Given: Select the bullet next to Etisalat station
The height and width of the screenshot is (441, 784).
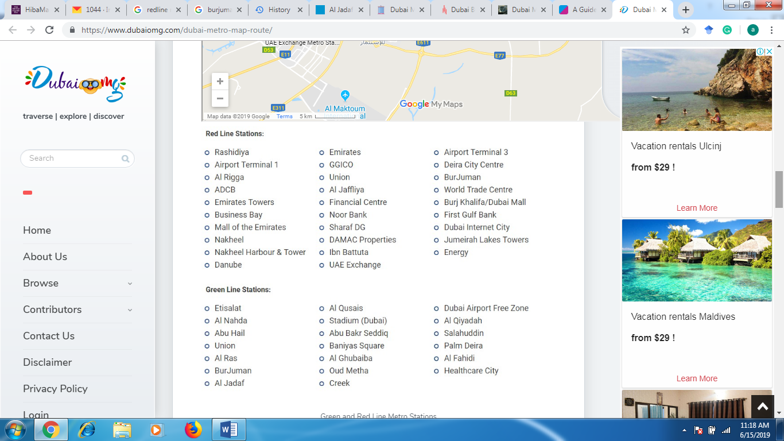Looking at the screenshot, I should (207, 308).
